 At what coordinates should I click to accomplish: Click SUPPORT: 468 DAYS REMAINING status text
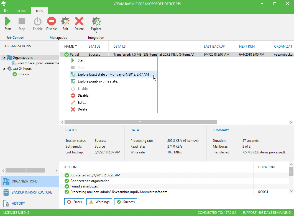point(267,213)
